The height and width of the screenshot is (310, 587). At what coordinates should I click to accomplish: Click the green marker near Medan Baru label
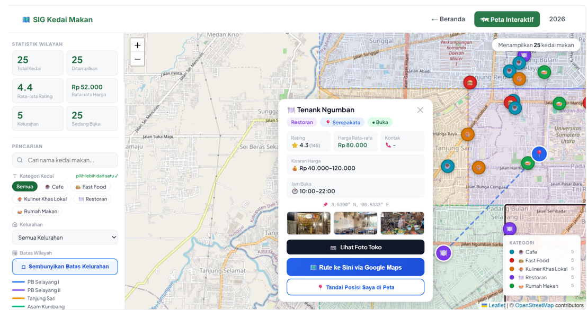559,103
